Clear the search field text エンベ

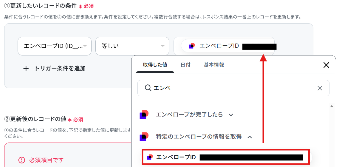point(320,88)
